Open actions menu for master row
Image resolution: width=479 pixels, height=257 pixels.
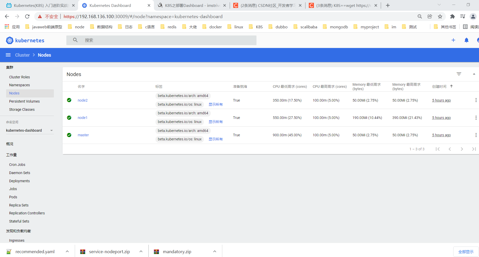coord(476,135)
